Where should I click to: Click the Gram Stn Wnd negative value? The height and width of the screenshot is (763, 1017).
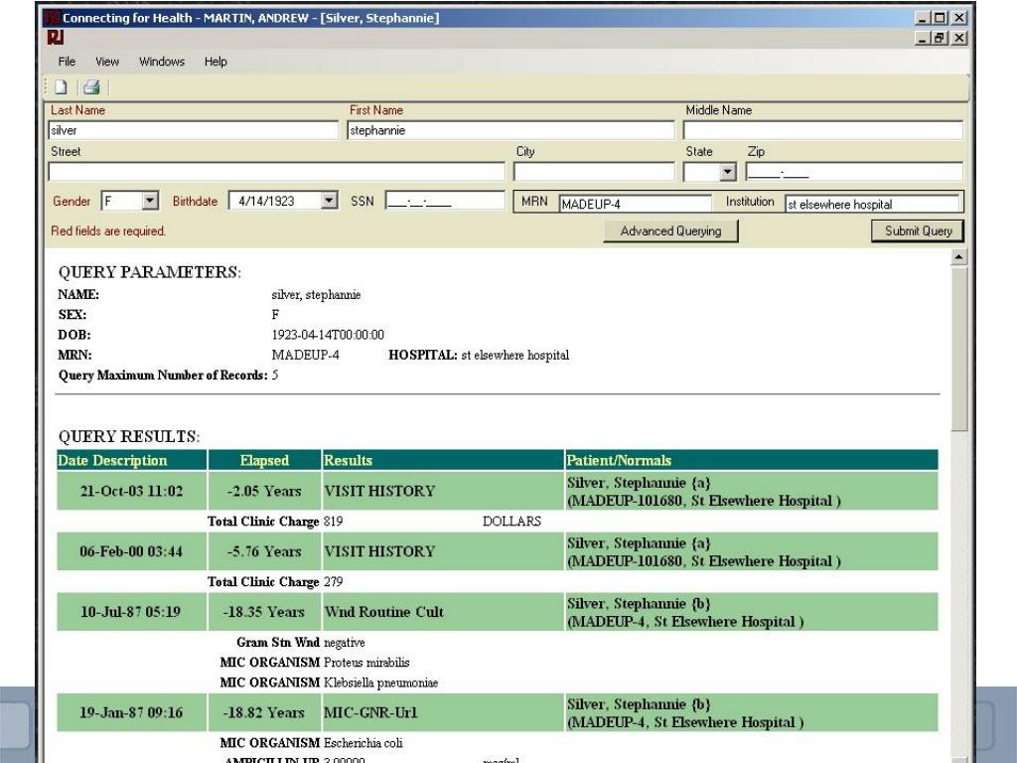click(x=345, y=643)
